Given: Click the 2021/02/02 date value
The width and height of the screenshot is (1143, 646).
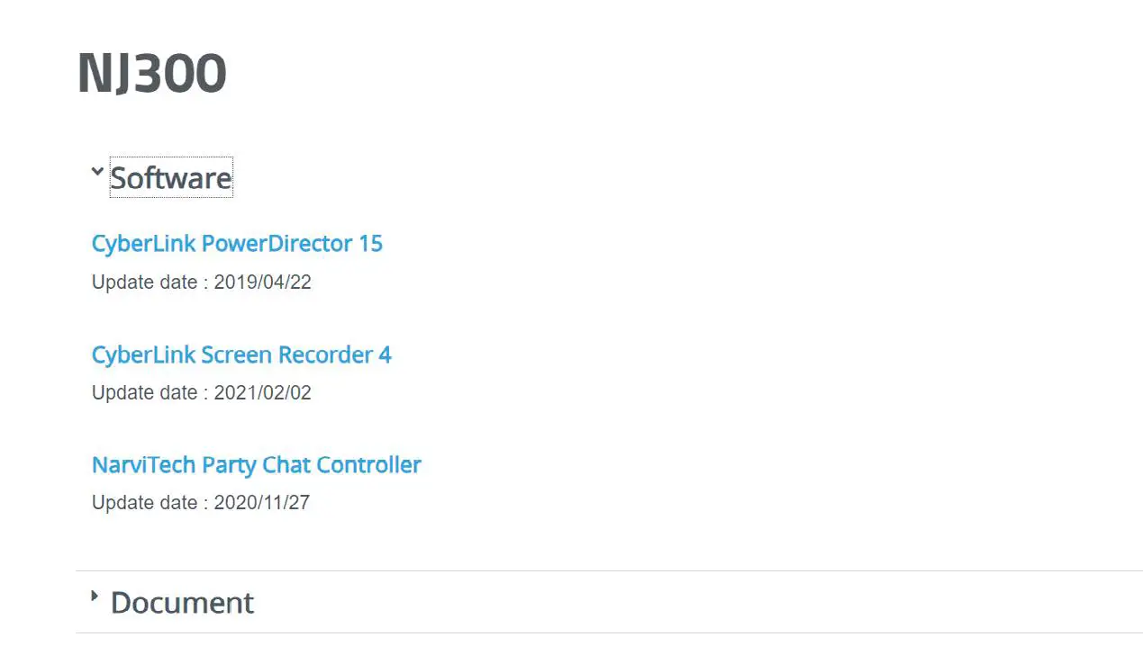Looking at the screenshot, I should (262, 393).
